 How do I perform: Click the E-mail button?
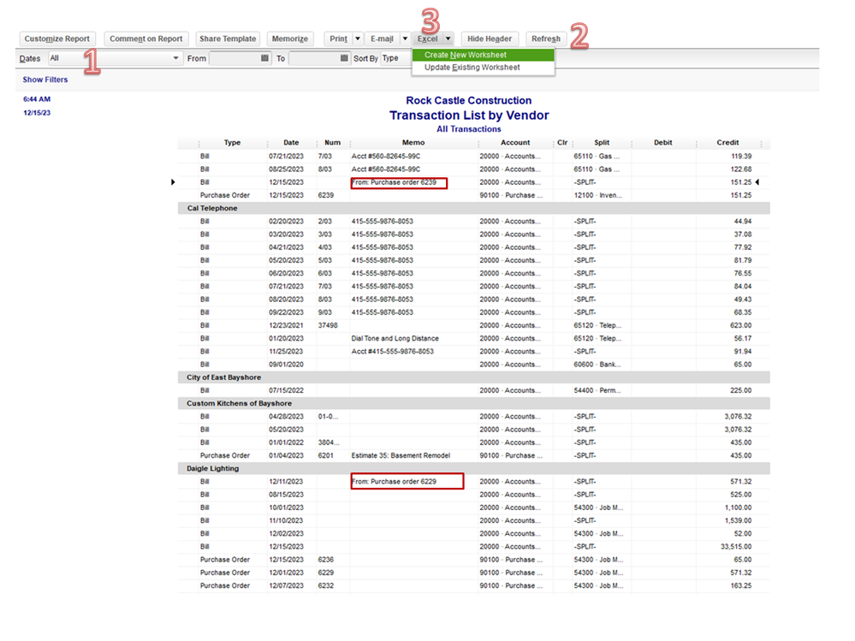pyautogui.click(x=382, y=39)
